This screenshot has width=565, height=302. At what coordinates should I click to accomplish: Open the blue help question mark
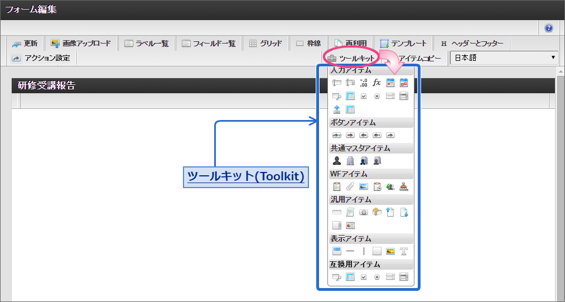548,28
